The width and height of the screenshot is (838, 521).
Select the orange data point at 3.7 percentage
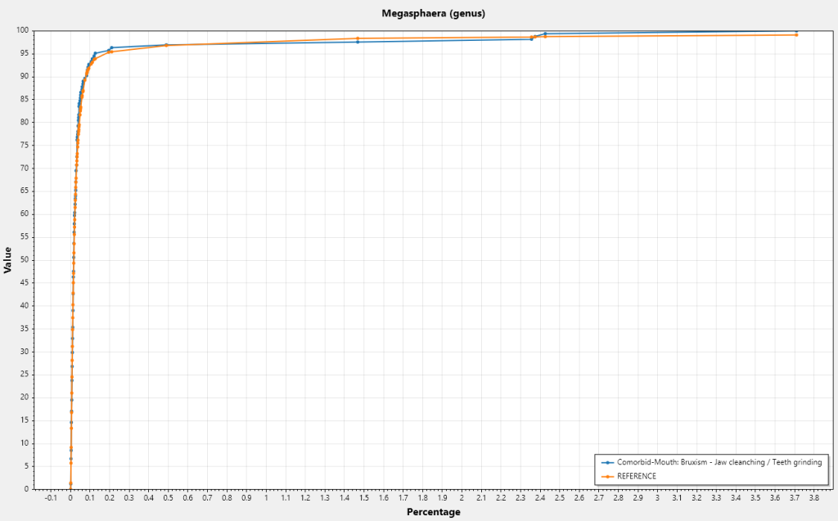pyautogui.click(x=795, y=34)
